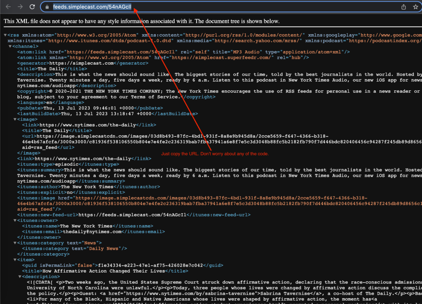Collapse the itunes:owner node

click(15, 221)
